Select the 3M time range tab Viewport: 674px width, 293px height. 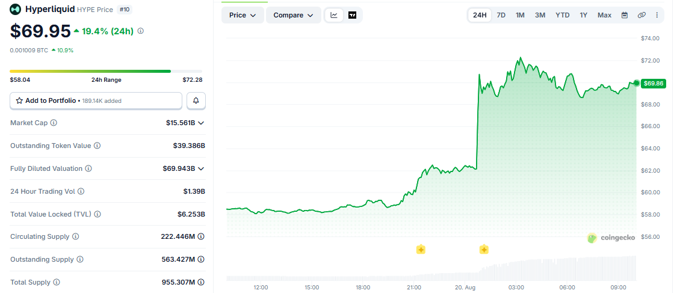pyautogui.click(x=540, y=15)
